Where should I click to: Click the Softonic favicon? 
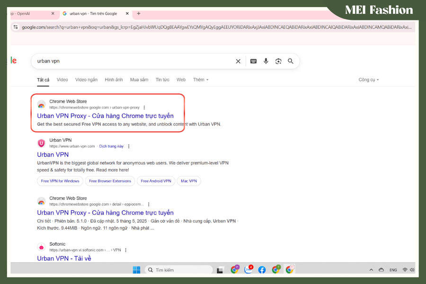(41, 247)
